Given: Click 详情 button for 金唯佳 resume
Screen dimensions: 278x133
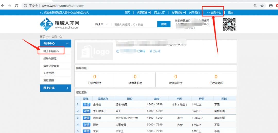Looking at the screenshot, I should tap(86, 105).
